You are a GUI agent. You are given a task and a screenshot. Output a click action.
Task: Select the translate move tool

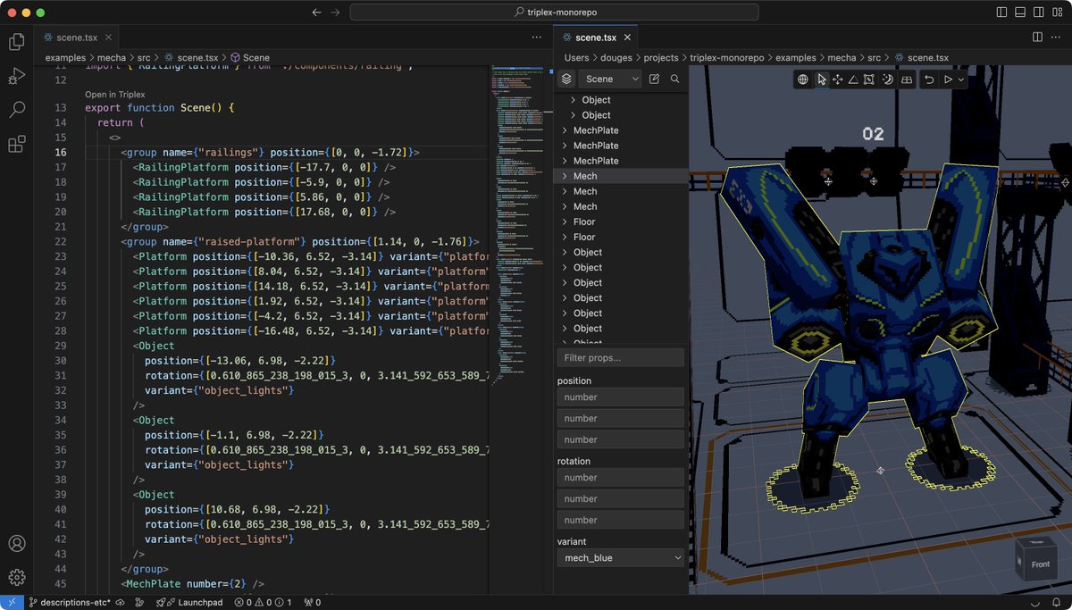pyautogui.click(x=838, y=79)
